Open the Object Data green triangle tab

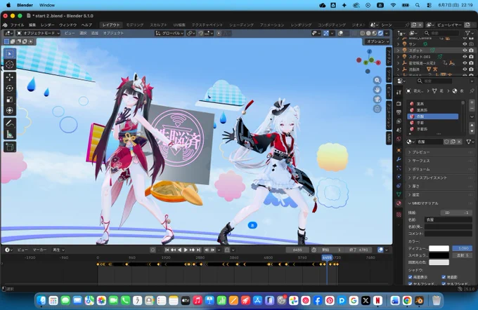[x=399, y=194]
